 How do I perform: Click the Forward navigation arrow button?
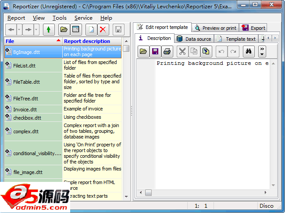click(28, 29)
